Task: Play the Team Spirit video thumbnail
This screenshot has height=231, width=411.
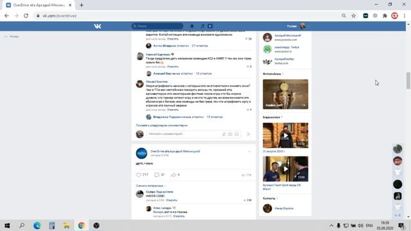Action: [x=285, y=169]
